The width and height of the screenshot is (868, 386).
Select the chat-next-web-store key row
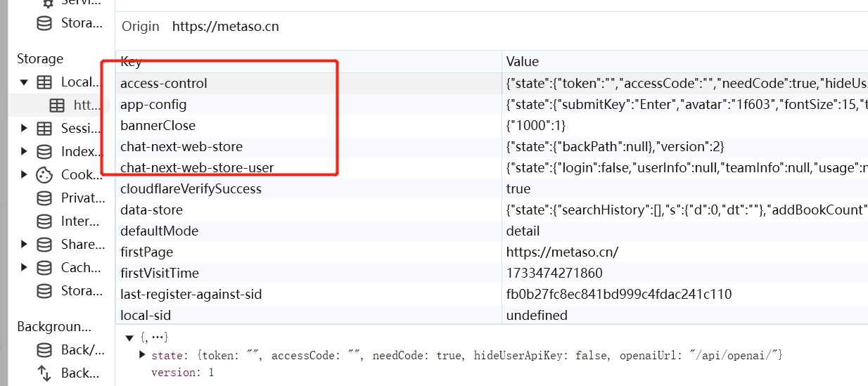491,146
